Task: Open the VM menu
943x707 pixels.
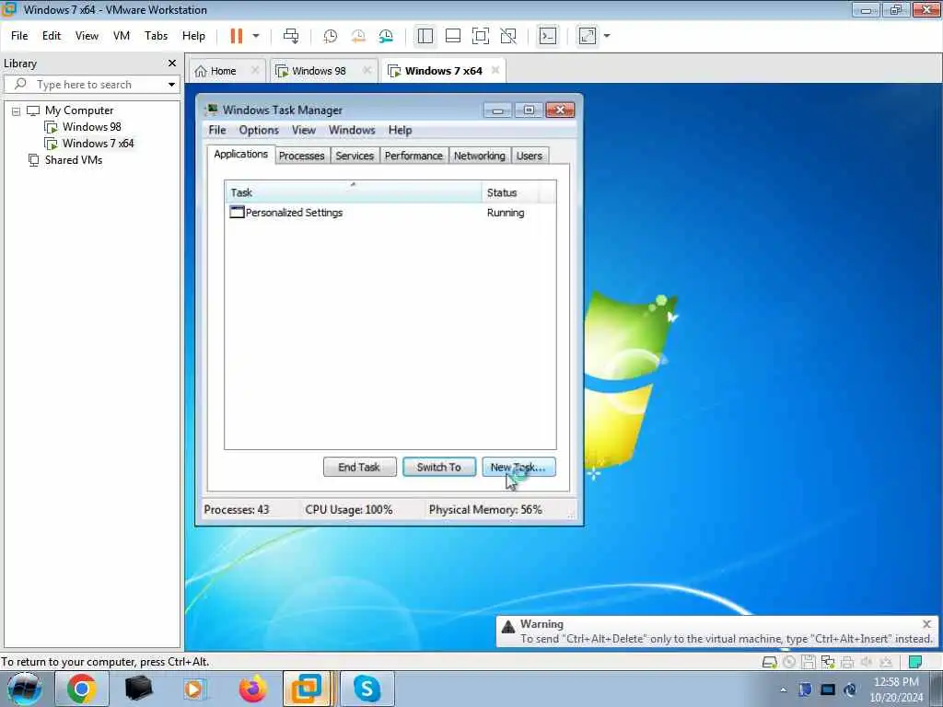Action: coord(122,36)
